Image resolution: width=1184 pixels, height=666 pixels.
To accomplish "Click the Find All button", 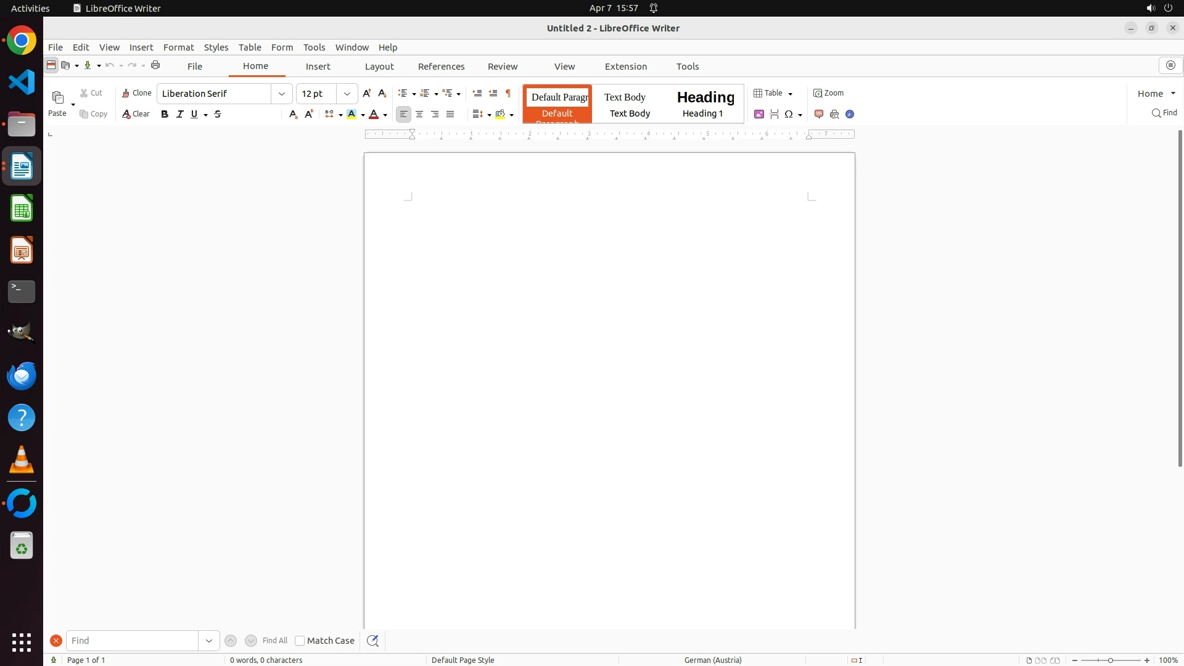I will (274, 641).
